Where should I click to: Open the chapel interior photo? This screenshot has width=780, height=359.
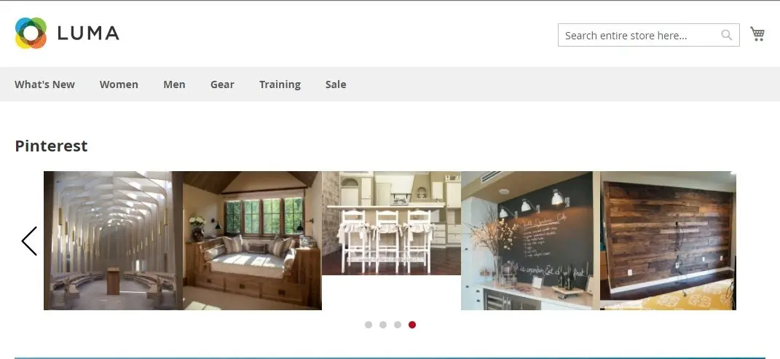click(114, 240)
